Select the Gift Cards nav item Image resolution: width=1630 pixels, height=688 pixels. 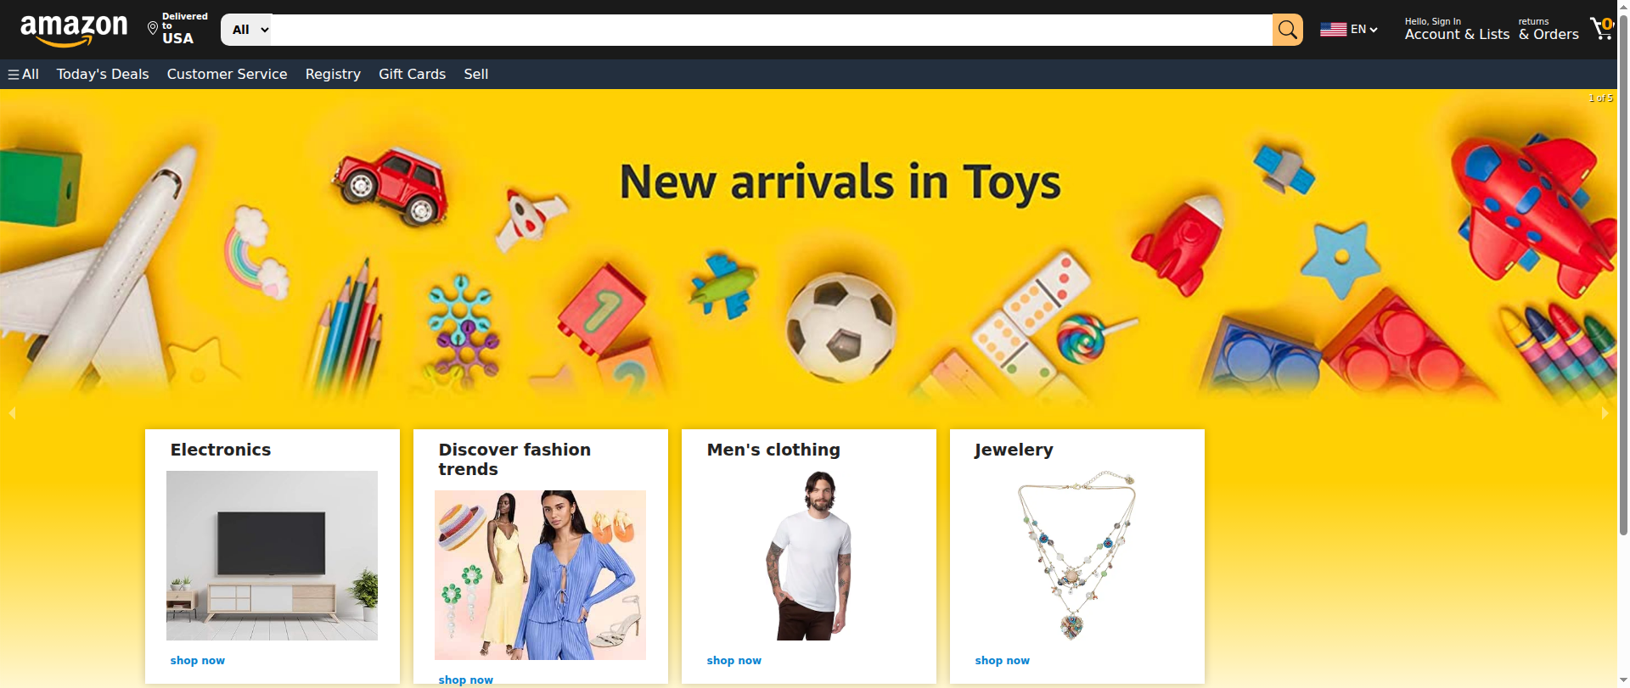click(x=412, y=75)
